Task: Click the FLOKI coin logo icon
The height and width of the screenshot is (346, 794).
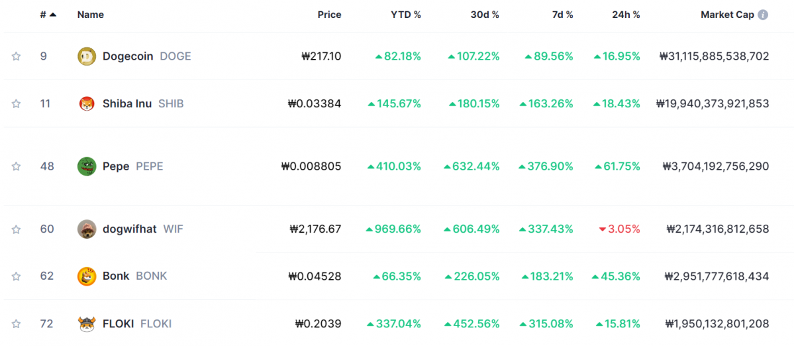Action: pyautogui.click(x=87, y=324)
